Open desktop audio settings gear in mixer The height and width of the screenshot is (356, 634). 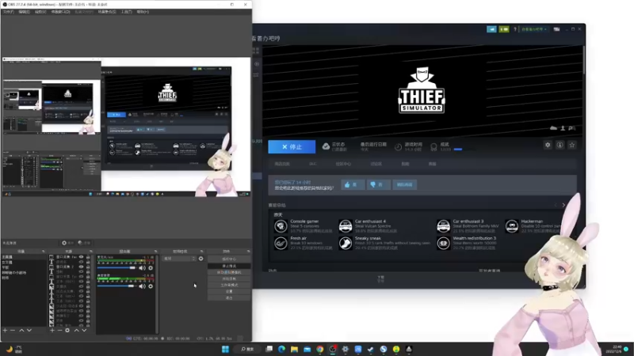click(151, 286)
